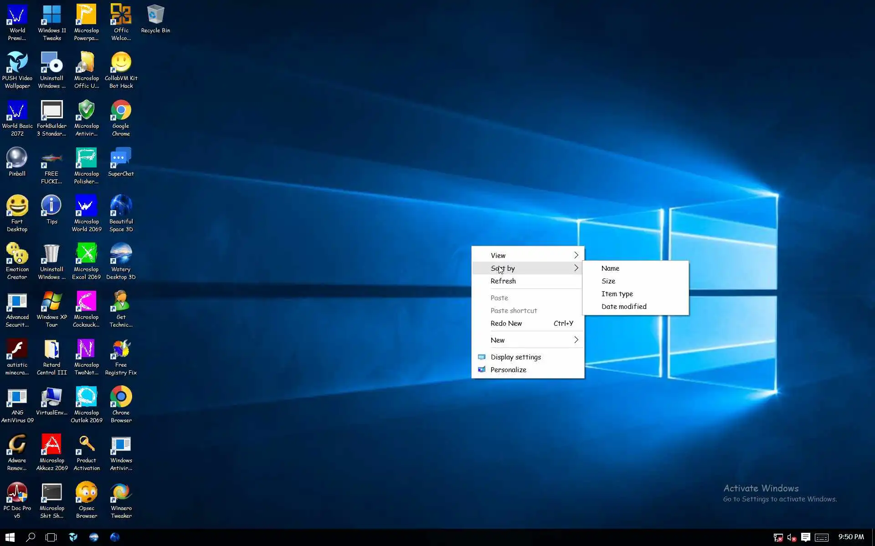Click the volume muted tray icon
Screen dimensions: 875x546
(x=792, y=538)
